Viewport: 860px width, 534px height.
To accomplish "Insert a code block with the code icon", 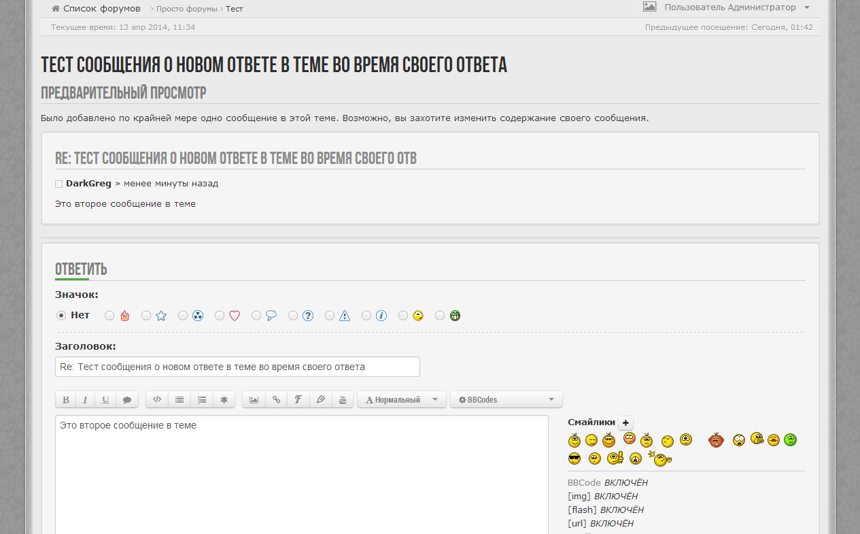I will (x=157, y=400).
